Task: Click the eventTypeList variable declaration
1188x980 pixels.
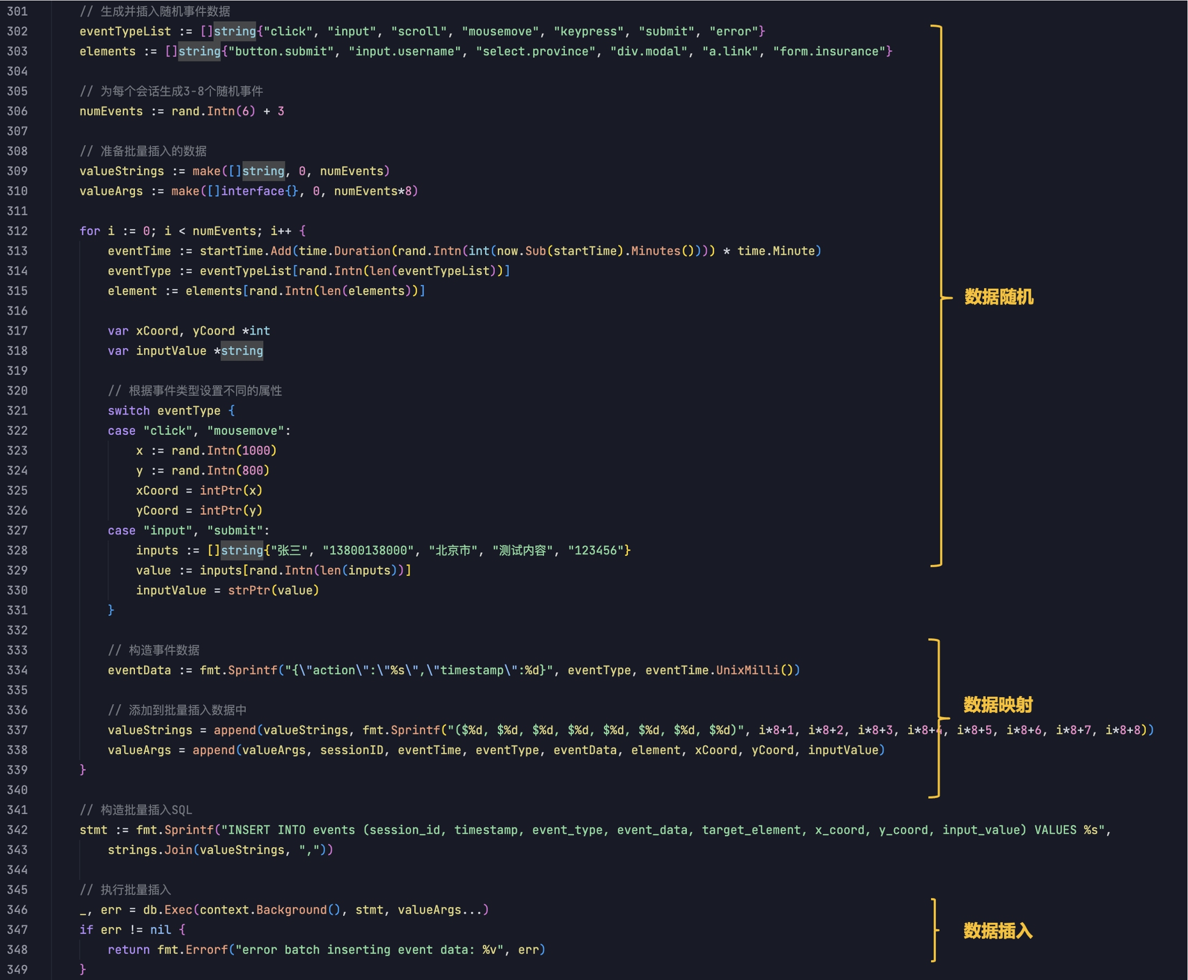Action: [125, 32]
